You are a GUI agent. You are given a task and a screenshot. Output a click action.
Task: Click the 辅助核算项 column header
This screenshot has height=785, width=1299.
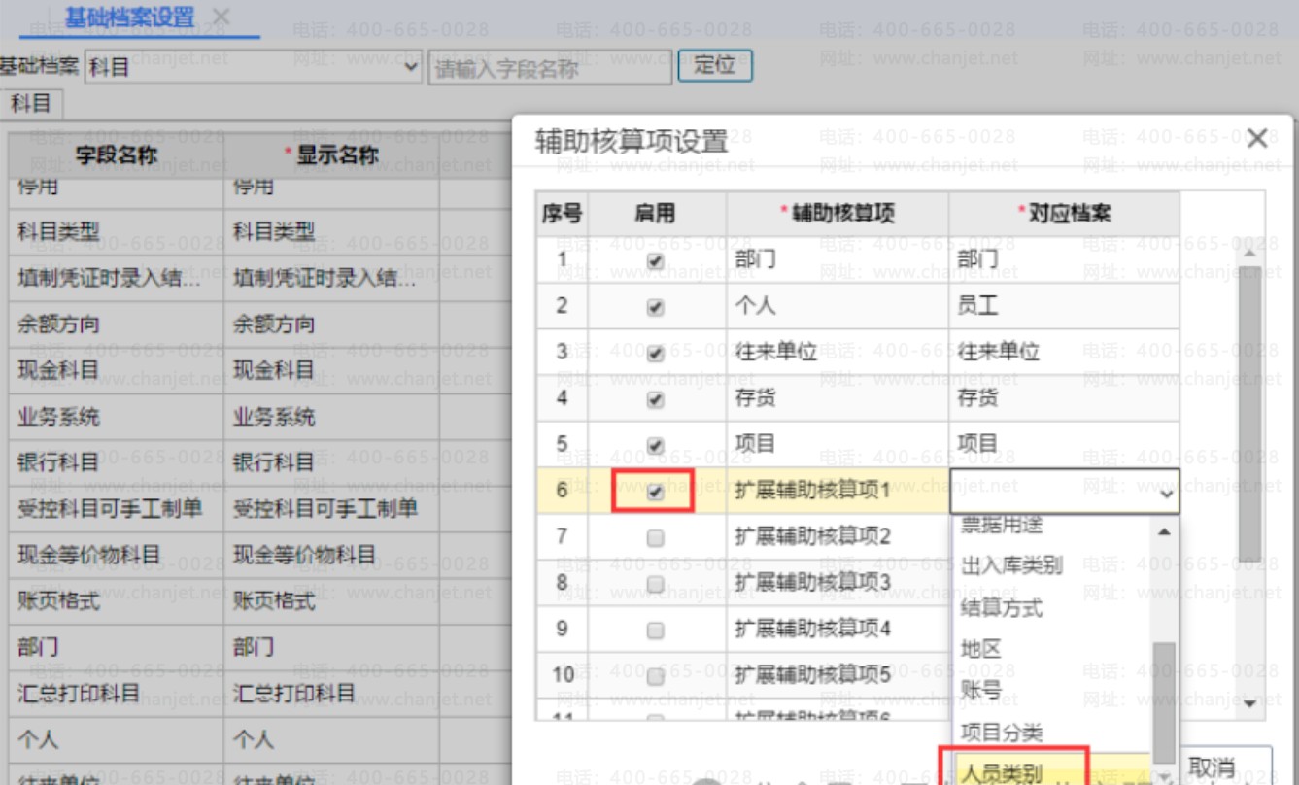coord(838,214)
